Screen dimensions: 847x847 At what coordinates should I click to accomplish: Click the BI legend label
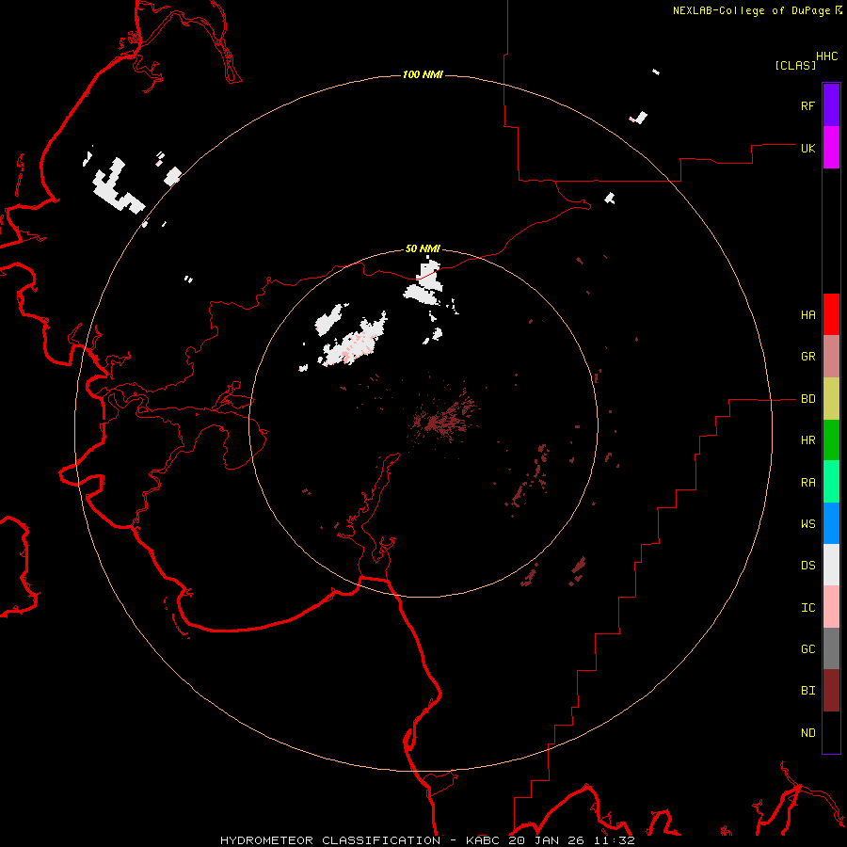807,691
